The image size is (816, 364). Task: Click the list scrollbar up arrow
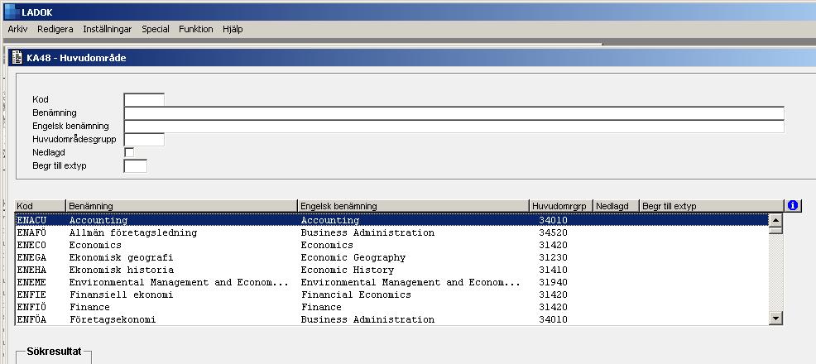pyautogui.click(x=775, y=220)
